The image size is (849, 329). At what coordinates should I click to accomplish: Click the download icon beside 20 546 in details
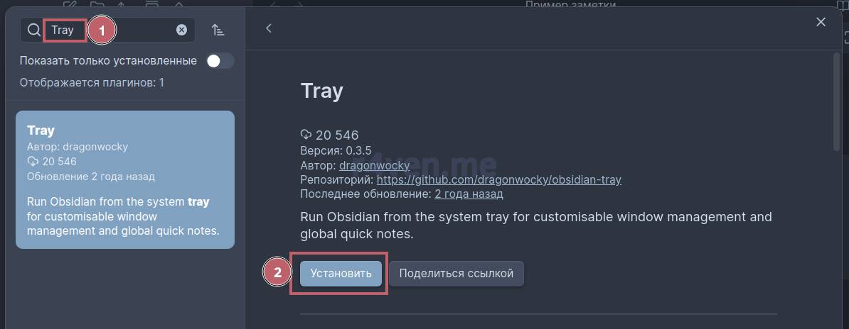tap(306, 135)
